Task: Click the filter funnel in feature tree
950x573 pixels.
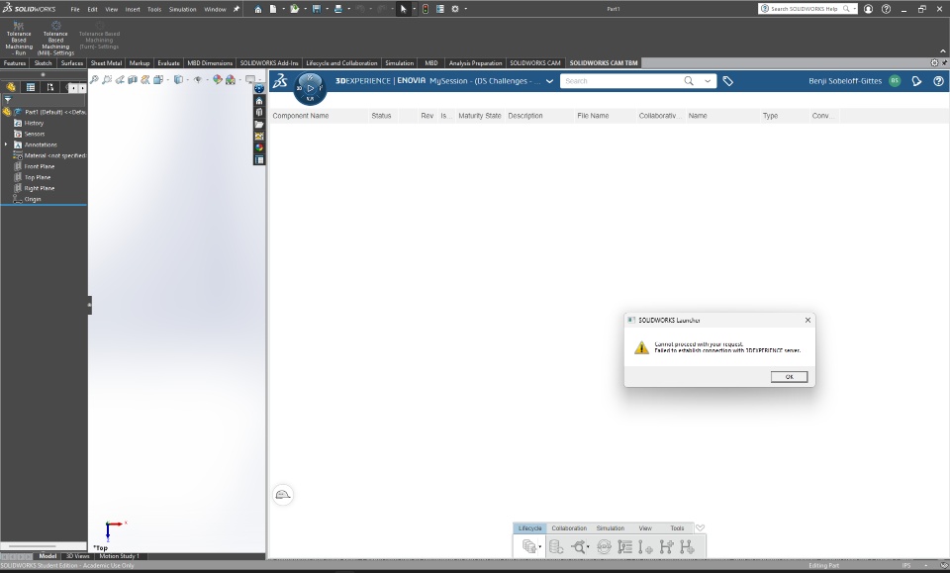Action: point(8,100)
